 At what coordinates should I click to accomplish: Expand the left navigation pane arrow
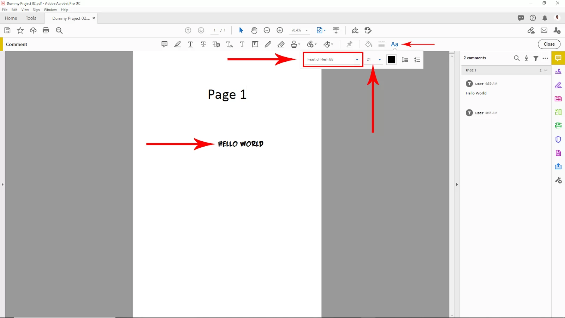pos(2,184)
